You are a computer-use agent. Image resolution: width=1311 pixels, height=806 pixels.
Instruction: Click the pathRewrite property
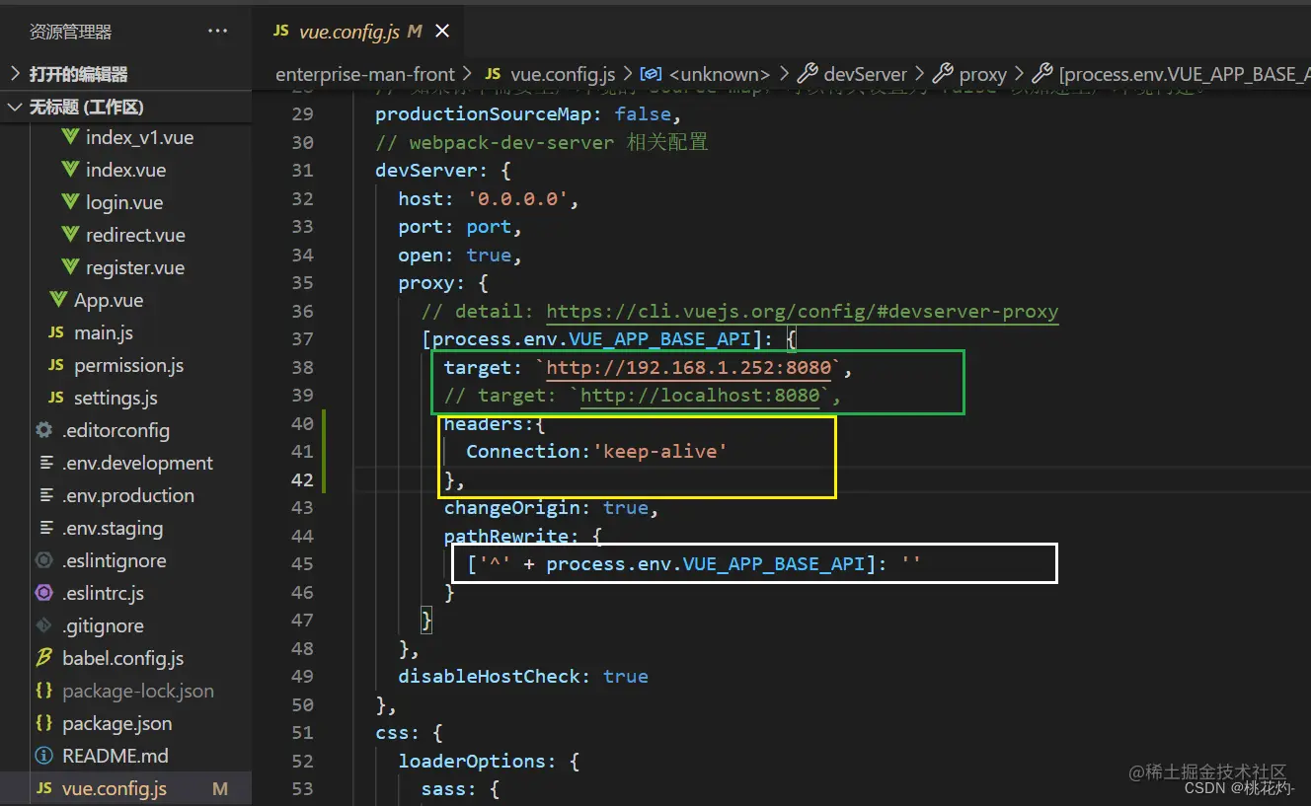coord(506,537)
